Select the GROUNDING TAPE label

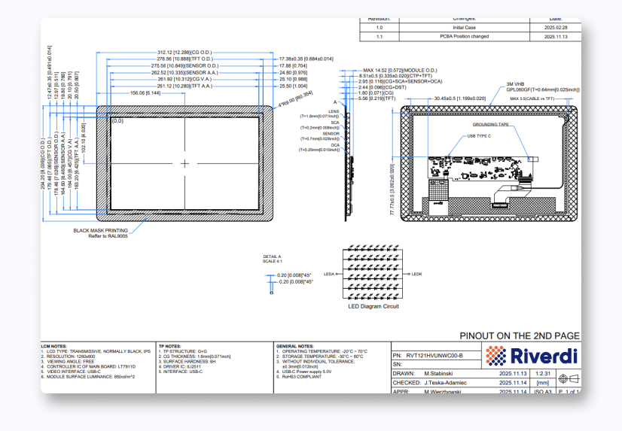pos(491,124)
